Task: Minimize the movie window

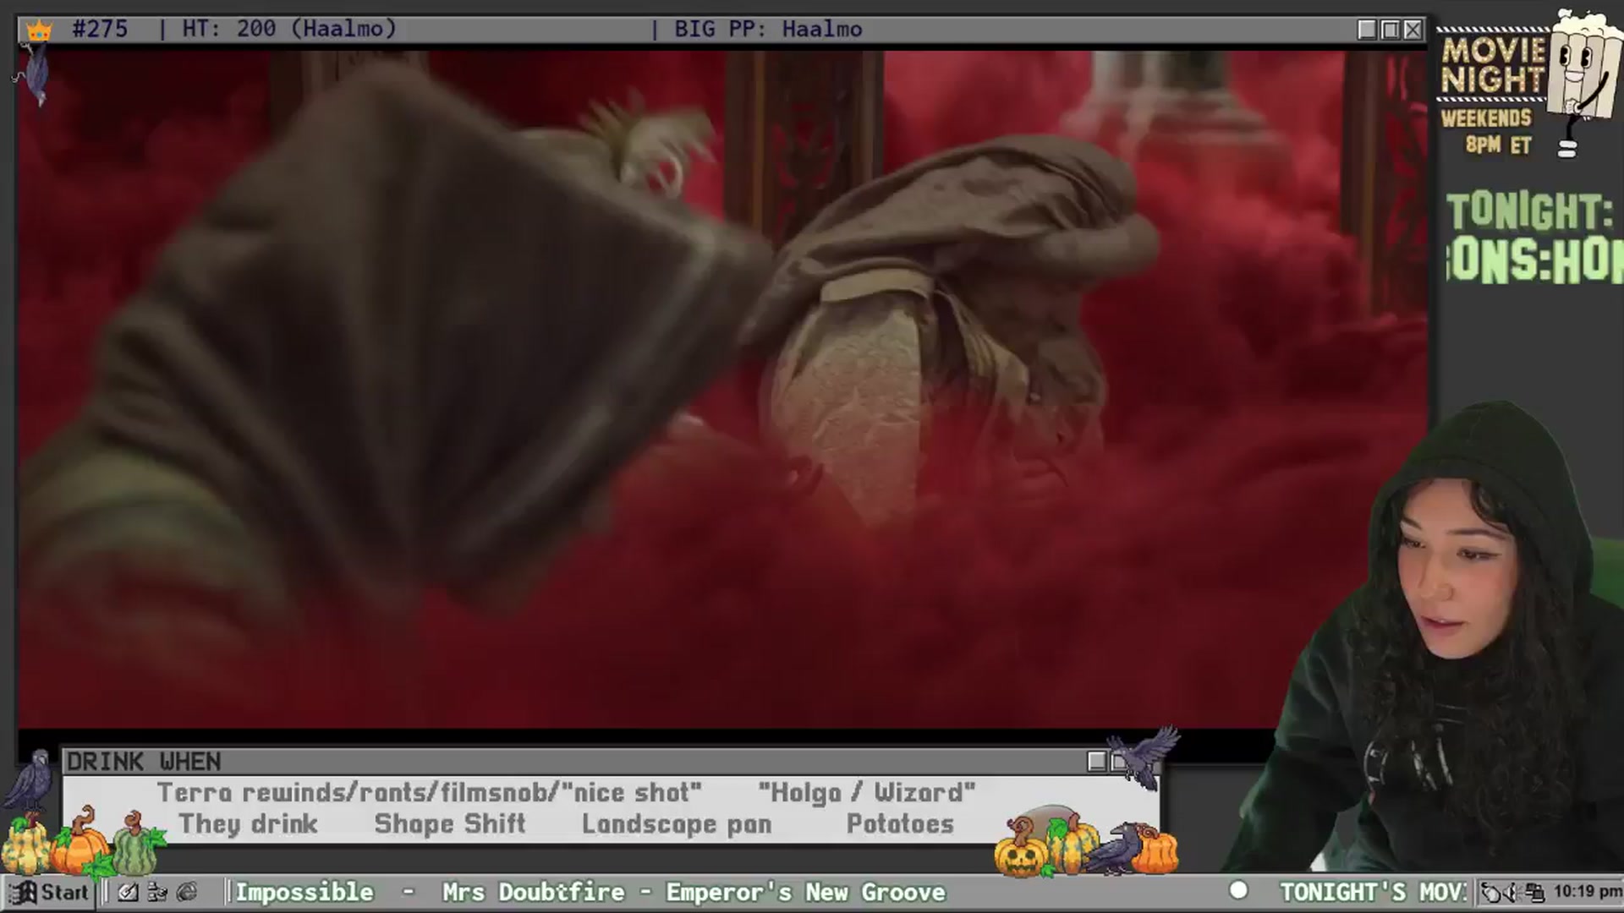Action: (x=1367, y=30)
